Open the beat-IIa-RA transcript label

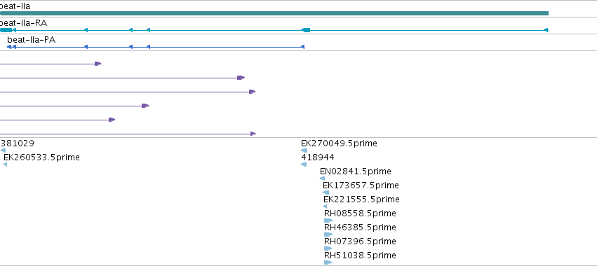tap(23, 23)
